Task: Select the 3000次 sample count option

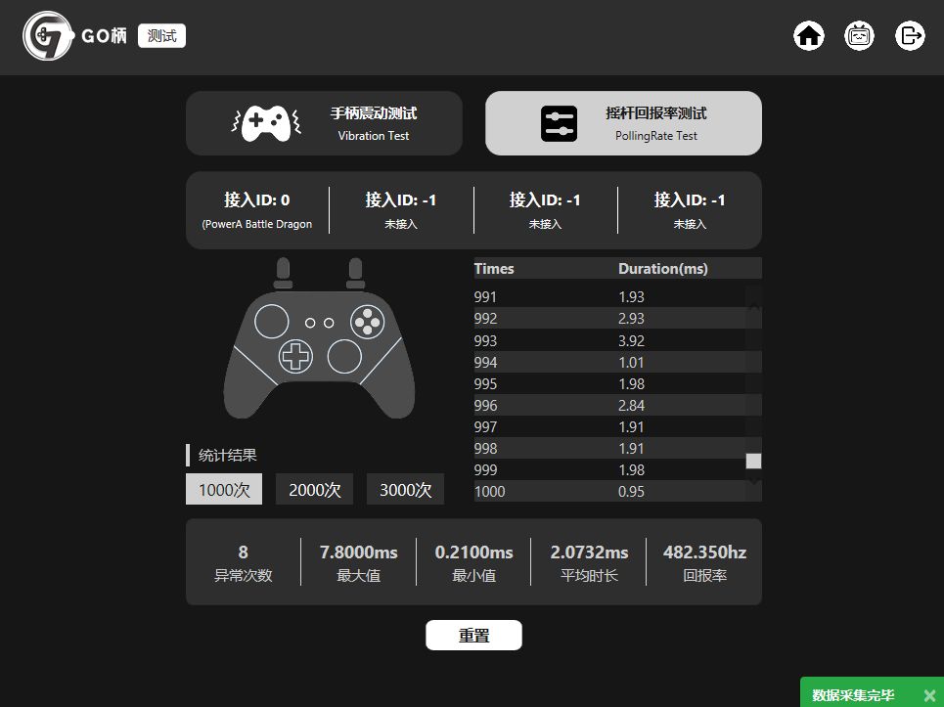Action: pyautogui.click(x=405, y=489)
